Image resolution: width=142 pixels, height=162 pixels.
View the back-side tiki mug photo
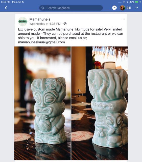click(x=100, y=103)
